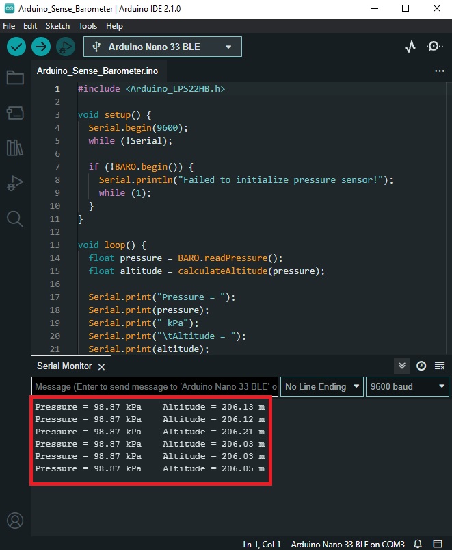452x550 pixels.
Task: Start debugging with the Debug toolbar button
Action: pos(66,47)
